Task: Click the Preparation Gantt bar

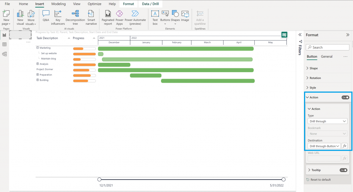Action: tap(146, 76)
